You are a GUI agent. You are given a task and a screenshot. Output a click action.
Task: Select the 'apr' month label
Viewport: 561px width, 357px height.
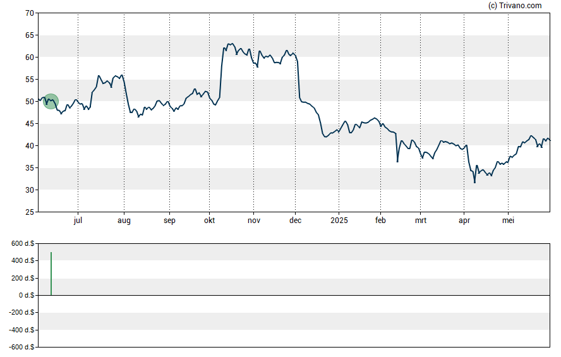(x=464, y=221)
